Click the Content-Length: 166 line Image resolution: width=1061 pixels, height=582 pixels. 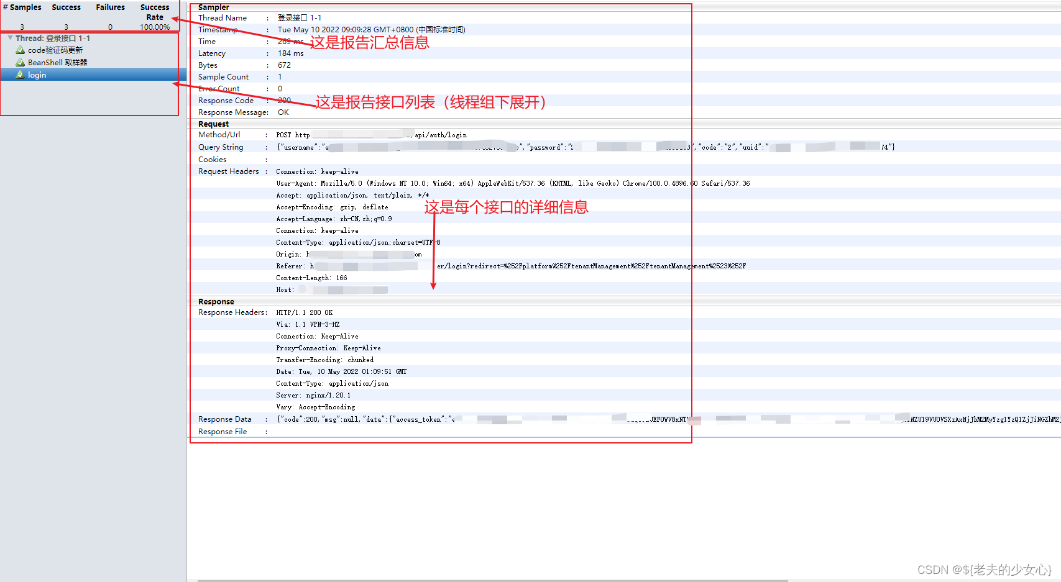point(312,278)
